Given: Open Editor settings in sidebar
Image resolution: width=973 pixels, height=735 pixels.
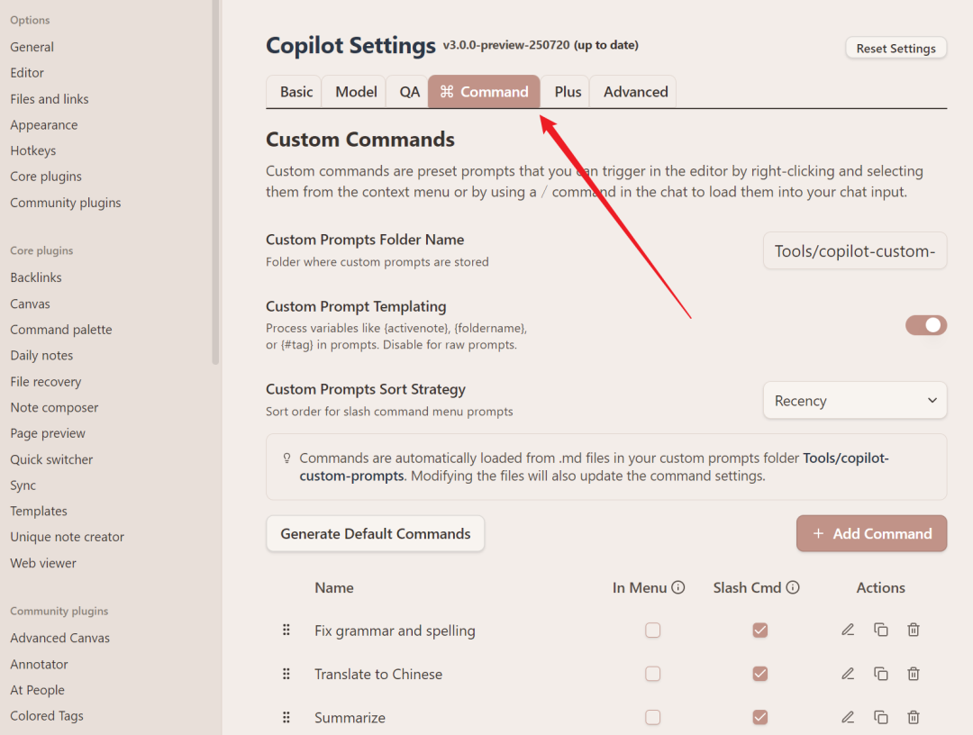Looking at the screenshot, I should [27, 73].
